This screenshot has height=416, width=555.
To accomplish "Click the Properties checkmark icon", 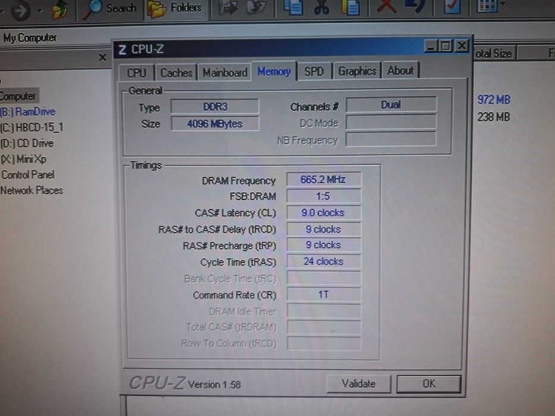I will tap(452, 7).
